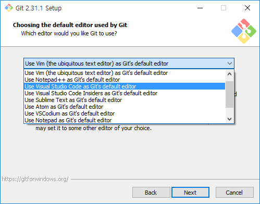The height and width of the screenshot is (204, 260).
Task: Click the Git logo in title bar
Action: (9, 8)
